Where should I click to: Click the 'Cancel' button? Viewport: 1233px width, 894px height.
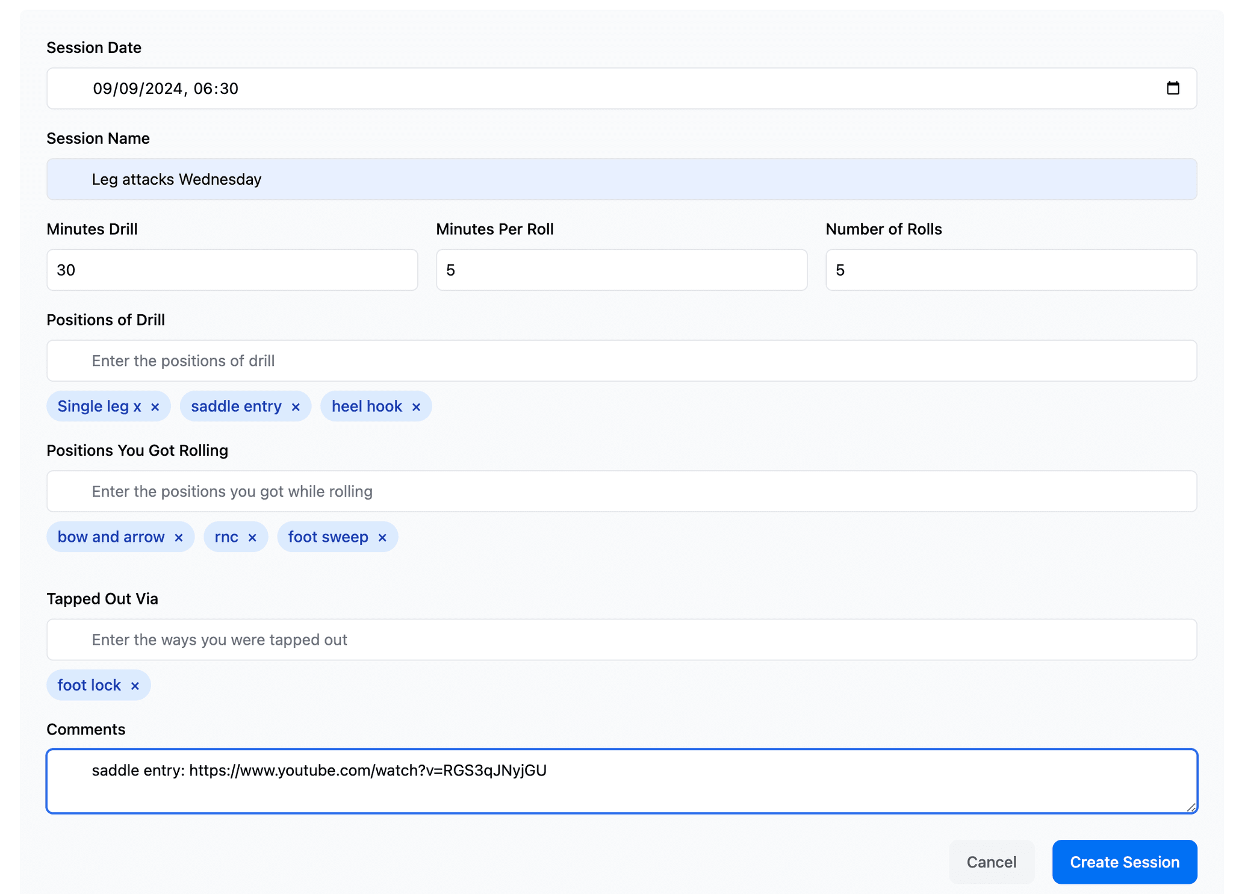click(x=992, y=861)
